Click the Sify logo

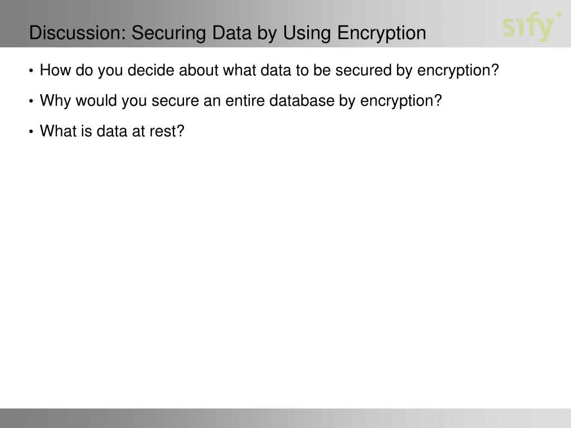coord(529,28)
